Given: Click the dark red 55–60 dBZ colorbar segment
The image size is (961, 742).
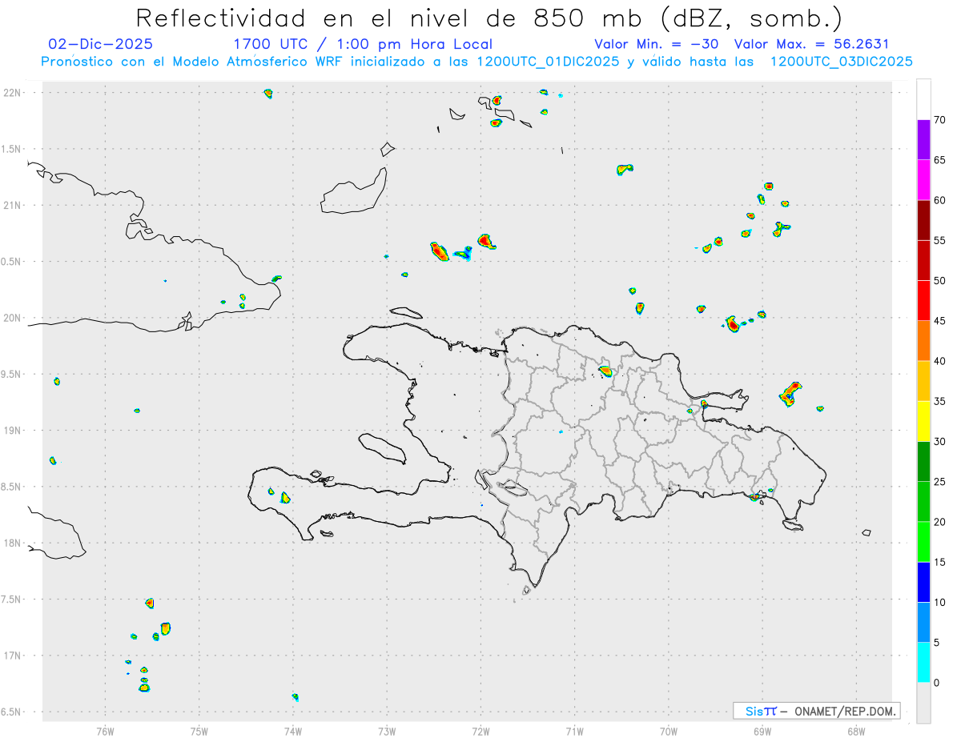Looking at the screenshot, I should (x=923, y=220).
